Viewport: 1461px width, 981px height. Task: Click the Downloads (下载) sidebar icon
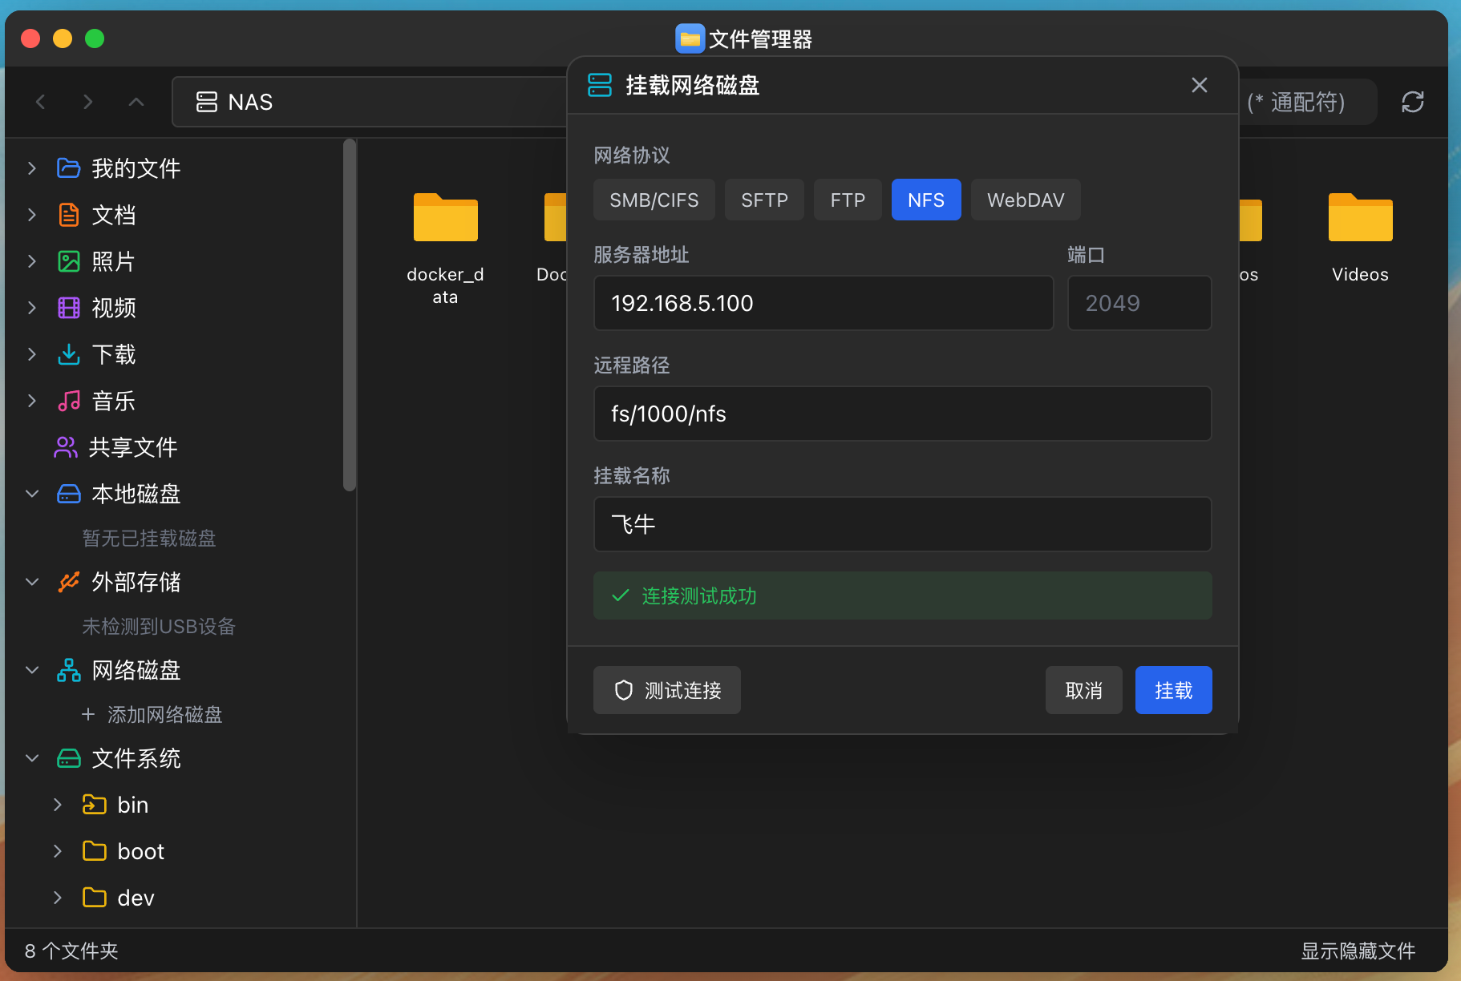69,354
